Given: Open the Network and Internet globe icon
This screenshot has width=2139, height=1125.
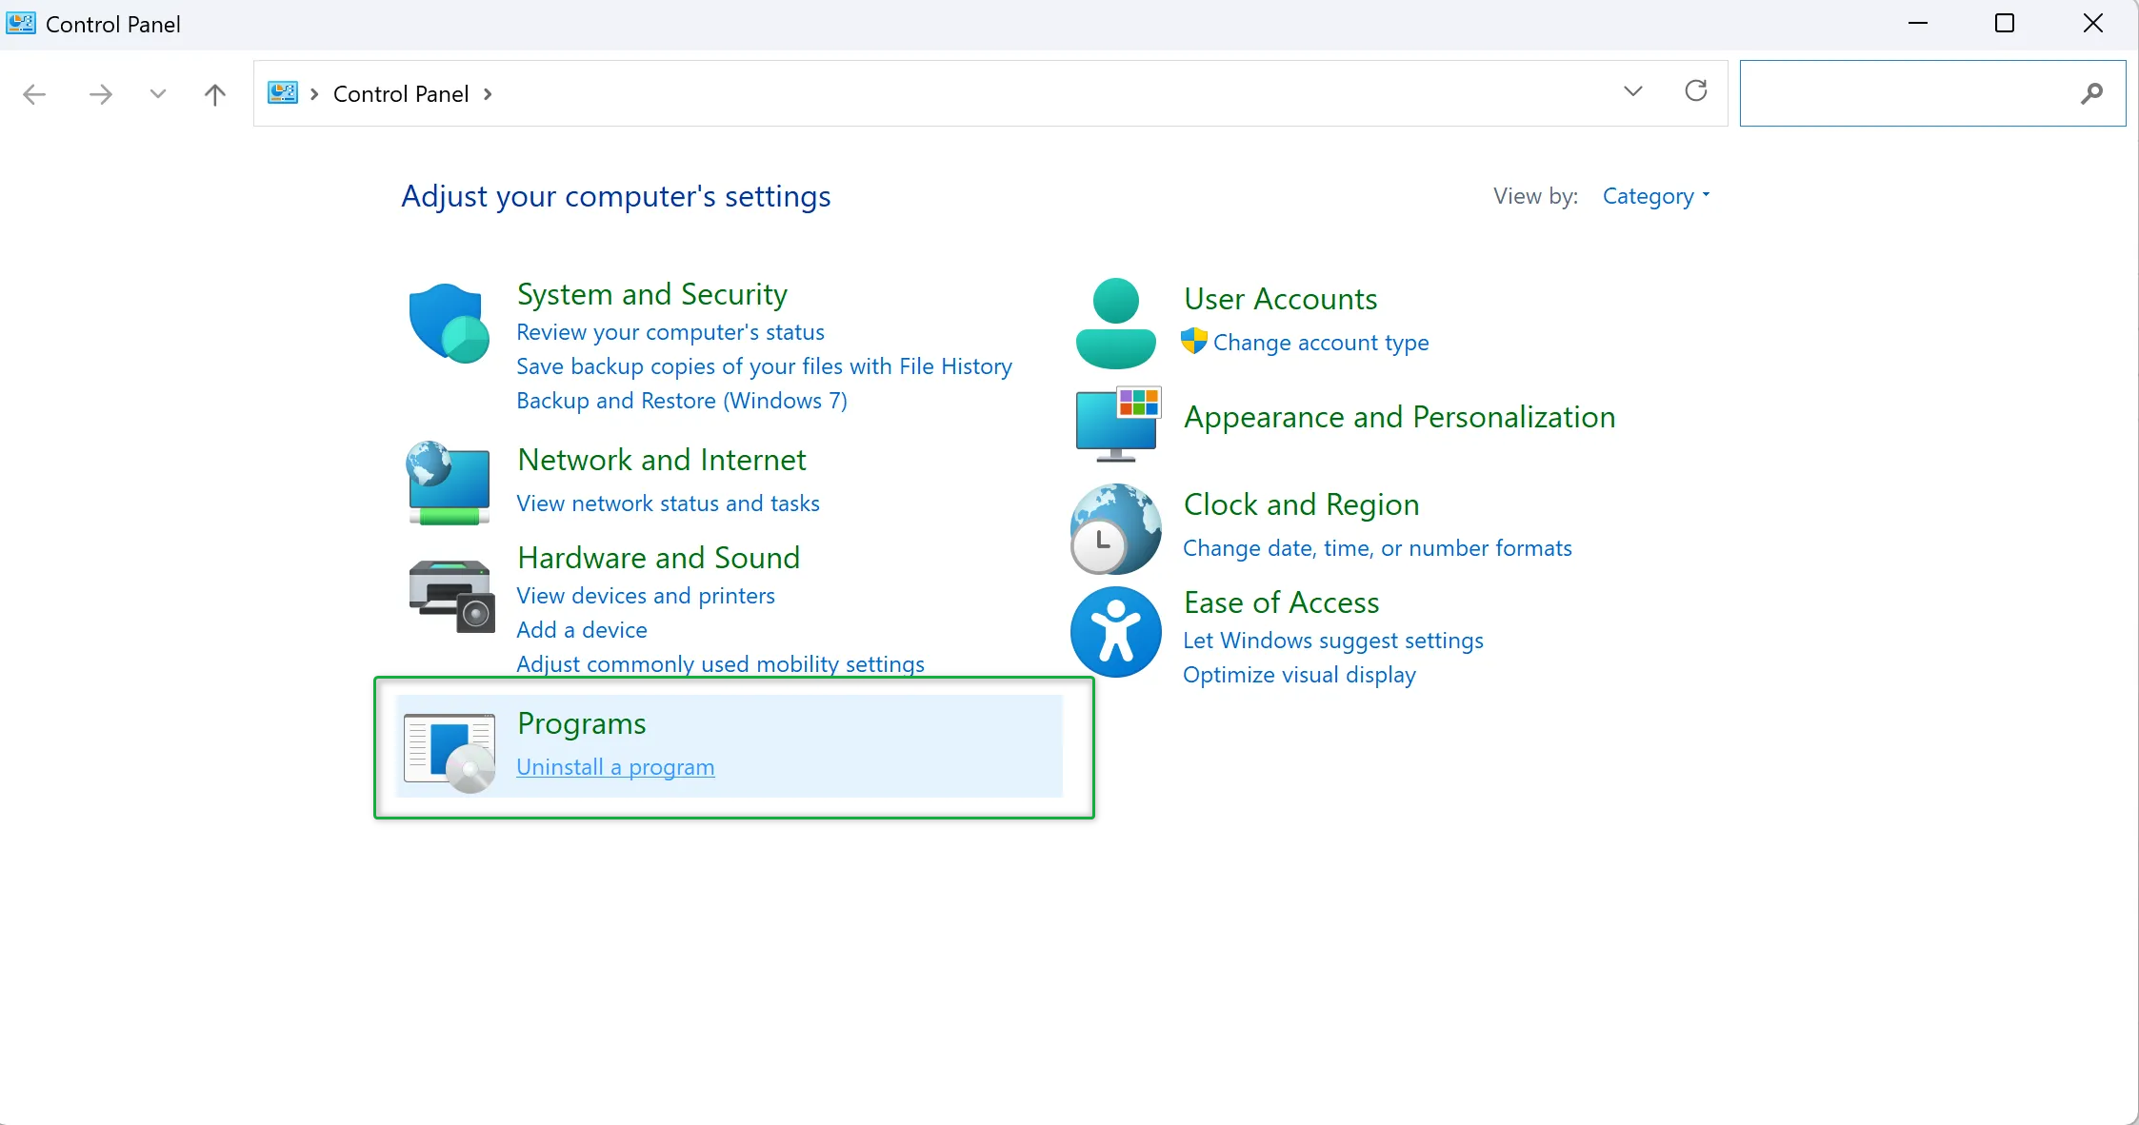Looking at the screenshot, I should [x=449, y=483].
